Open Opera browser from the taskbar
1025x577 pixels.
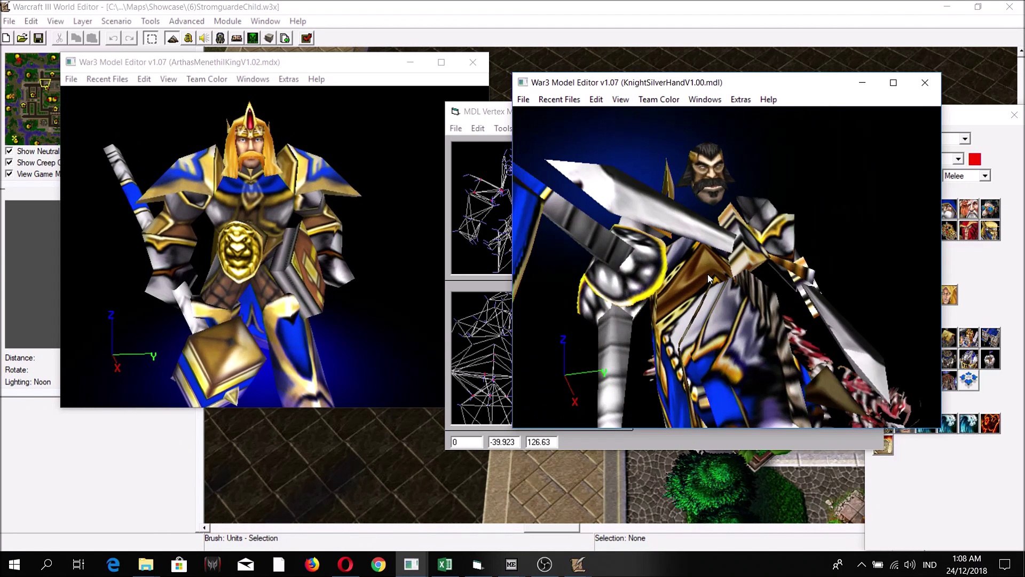coord(345,565)
